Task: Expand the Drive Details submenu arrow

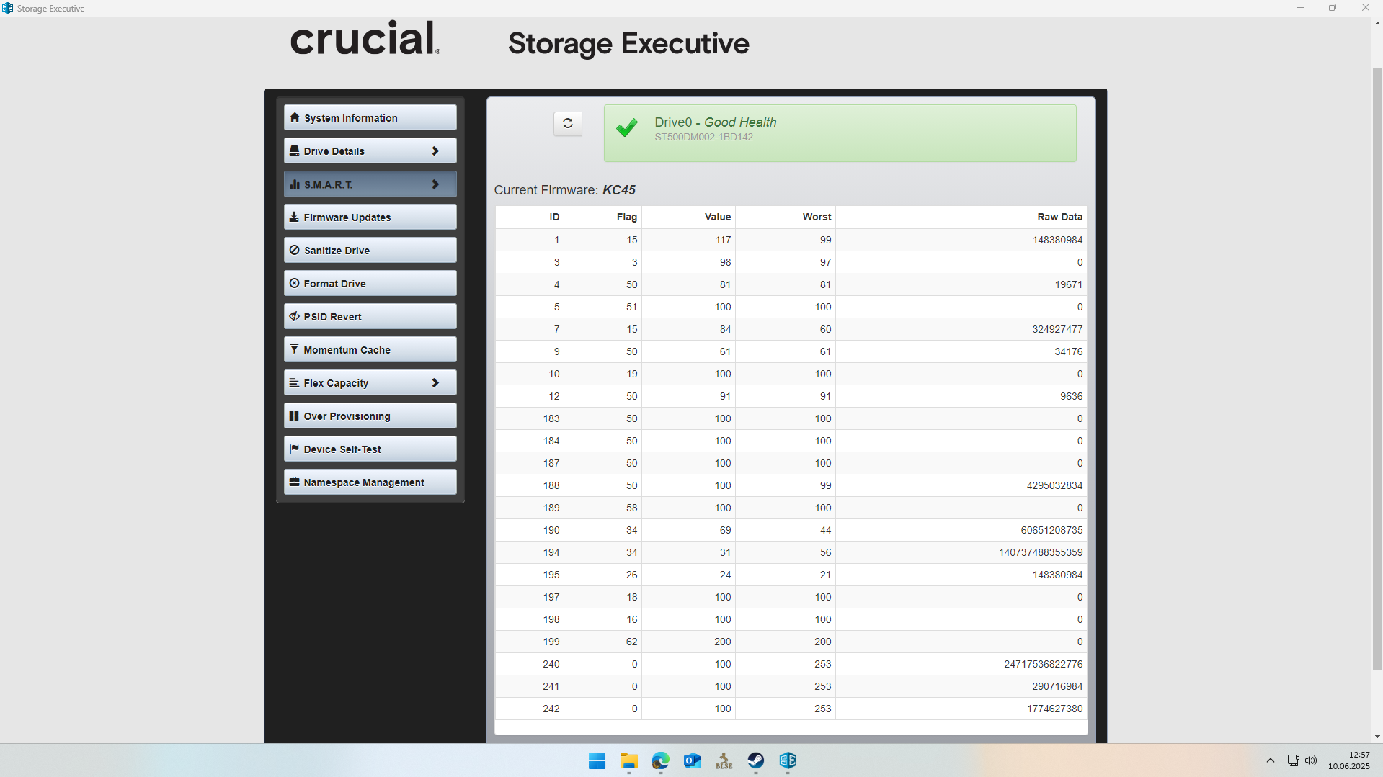Action: 435,151
